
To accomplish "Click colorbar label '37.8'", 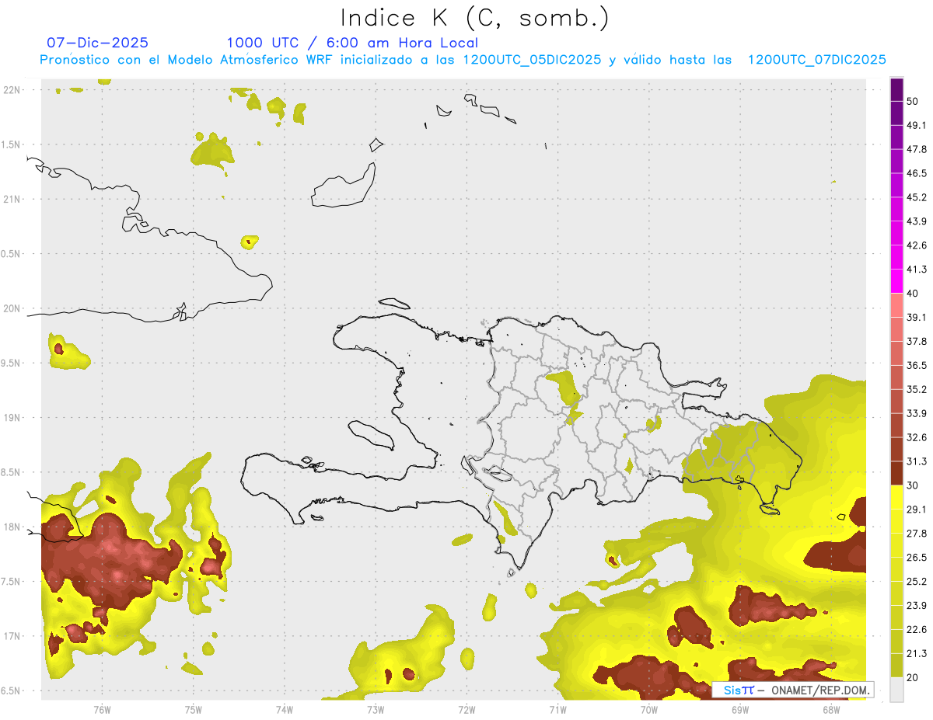I will click(x=917, y=342).
